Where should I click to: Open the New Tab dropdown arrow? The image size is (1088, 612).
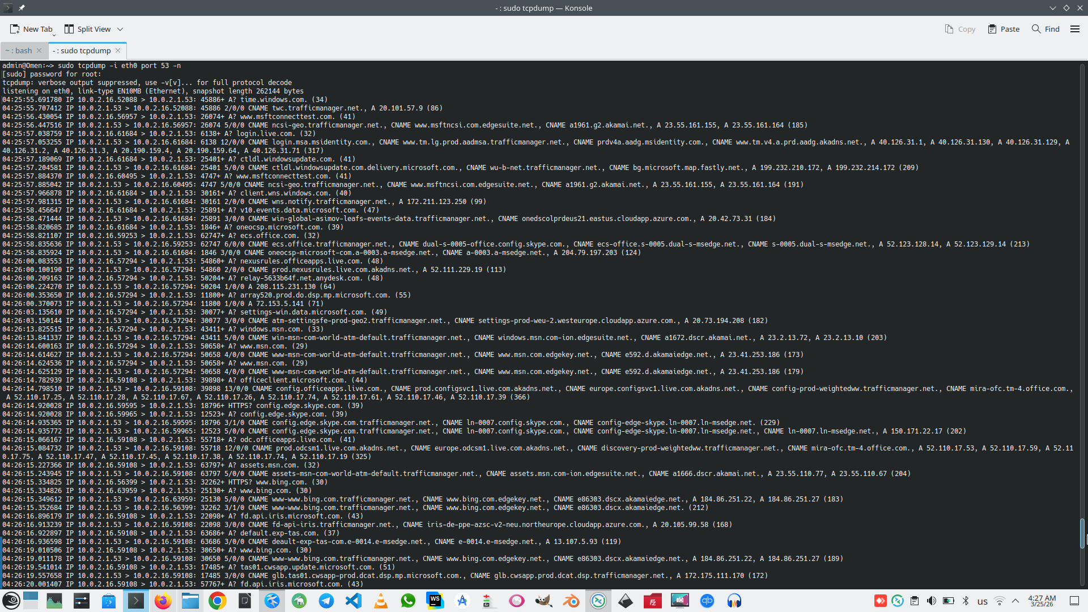pos(54,35)
